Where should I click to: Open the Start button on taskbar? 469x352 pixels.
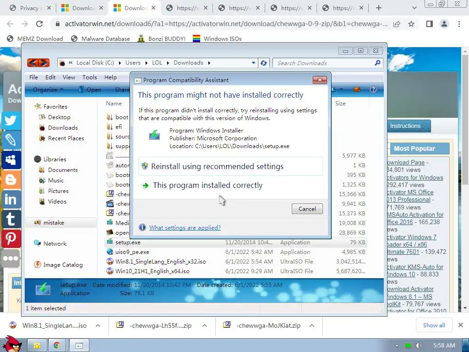[x=12, y=344]
